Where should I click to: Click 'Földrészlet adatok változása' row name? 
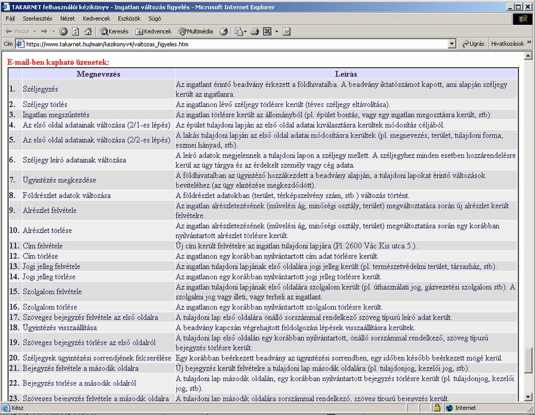(66, 195)
